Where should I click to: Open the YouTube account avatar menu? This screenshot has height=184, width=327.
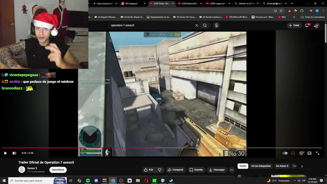(x=317, y=25)
